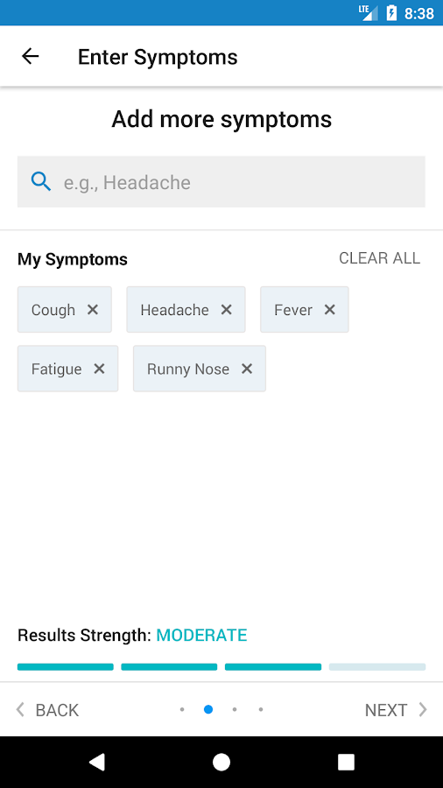Image resolution: width=443 pixels, height=788 pixels.
Task: Jump to first page indicator dot
Action: pyautogui.click(x=182, y=709)
